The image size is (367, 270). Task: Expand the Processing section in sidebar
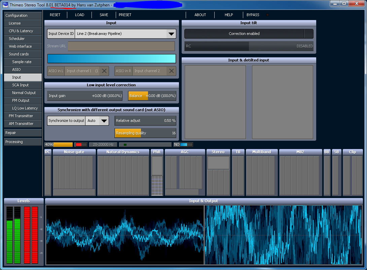coord(23,142)
